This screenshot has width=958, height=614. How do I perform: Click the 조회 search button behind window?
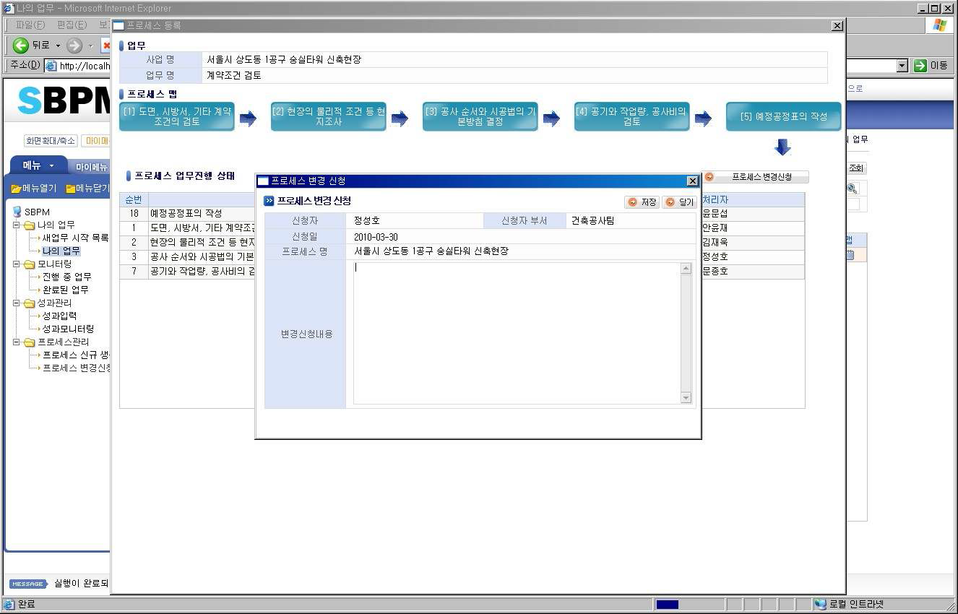point(856,168)
